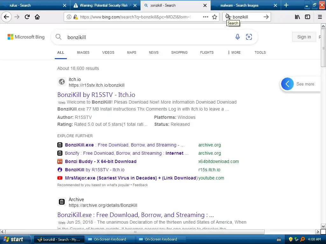Click the Bing search magnifier icon
Image resolution: width=326 pixels, height=244 pixels.
click(59, 37)
